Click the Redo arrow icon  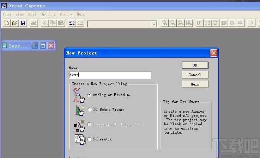coord(80,23)
